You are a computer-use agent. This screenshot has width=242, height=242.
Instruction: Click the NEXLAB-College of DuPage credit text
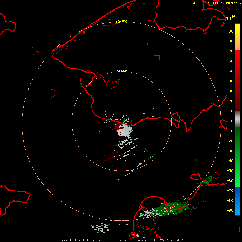pos(215,3)
